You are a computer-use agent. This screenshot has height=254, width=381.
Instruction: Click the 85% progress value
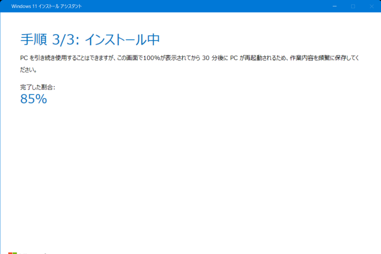point(33,99)
